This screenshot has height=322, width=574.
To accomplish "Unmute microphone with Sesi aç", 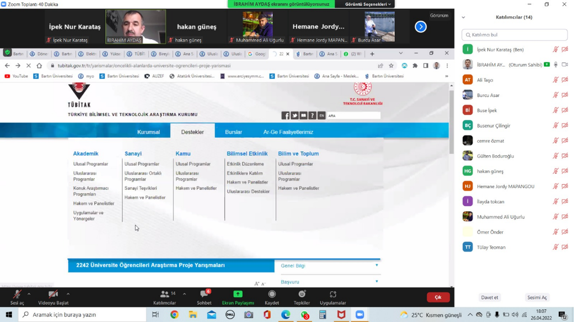I will tap(17, 295).
